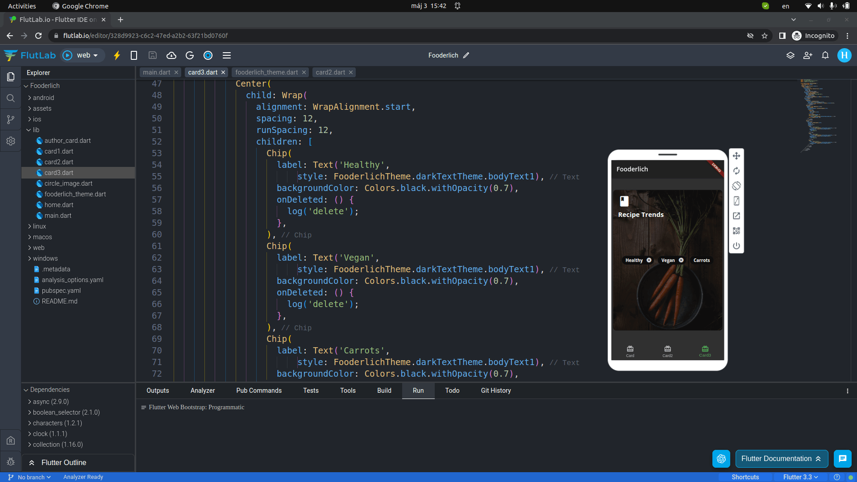Open the hamburger menu in toolbar
857x482 pixels.
tap(227, 55)
